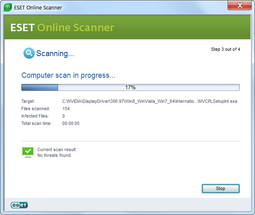Click the 17% progress label
Screen dimensions: 255x215
click(x=130, y=87)
